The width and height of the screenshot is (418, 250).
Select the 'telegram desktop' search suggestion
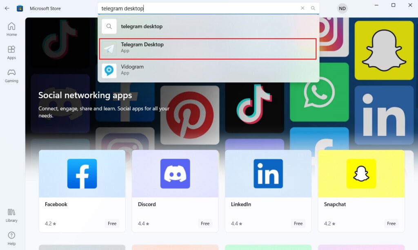[x=209, y=27]
